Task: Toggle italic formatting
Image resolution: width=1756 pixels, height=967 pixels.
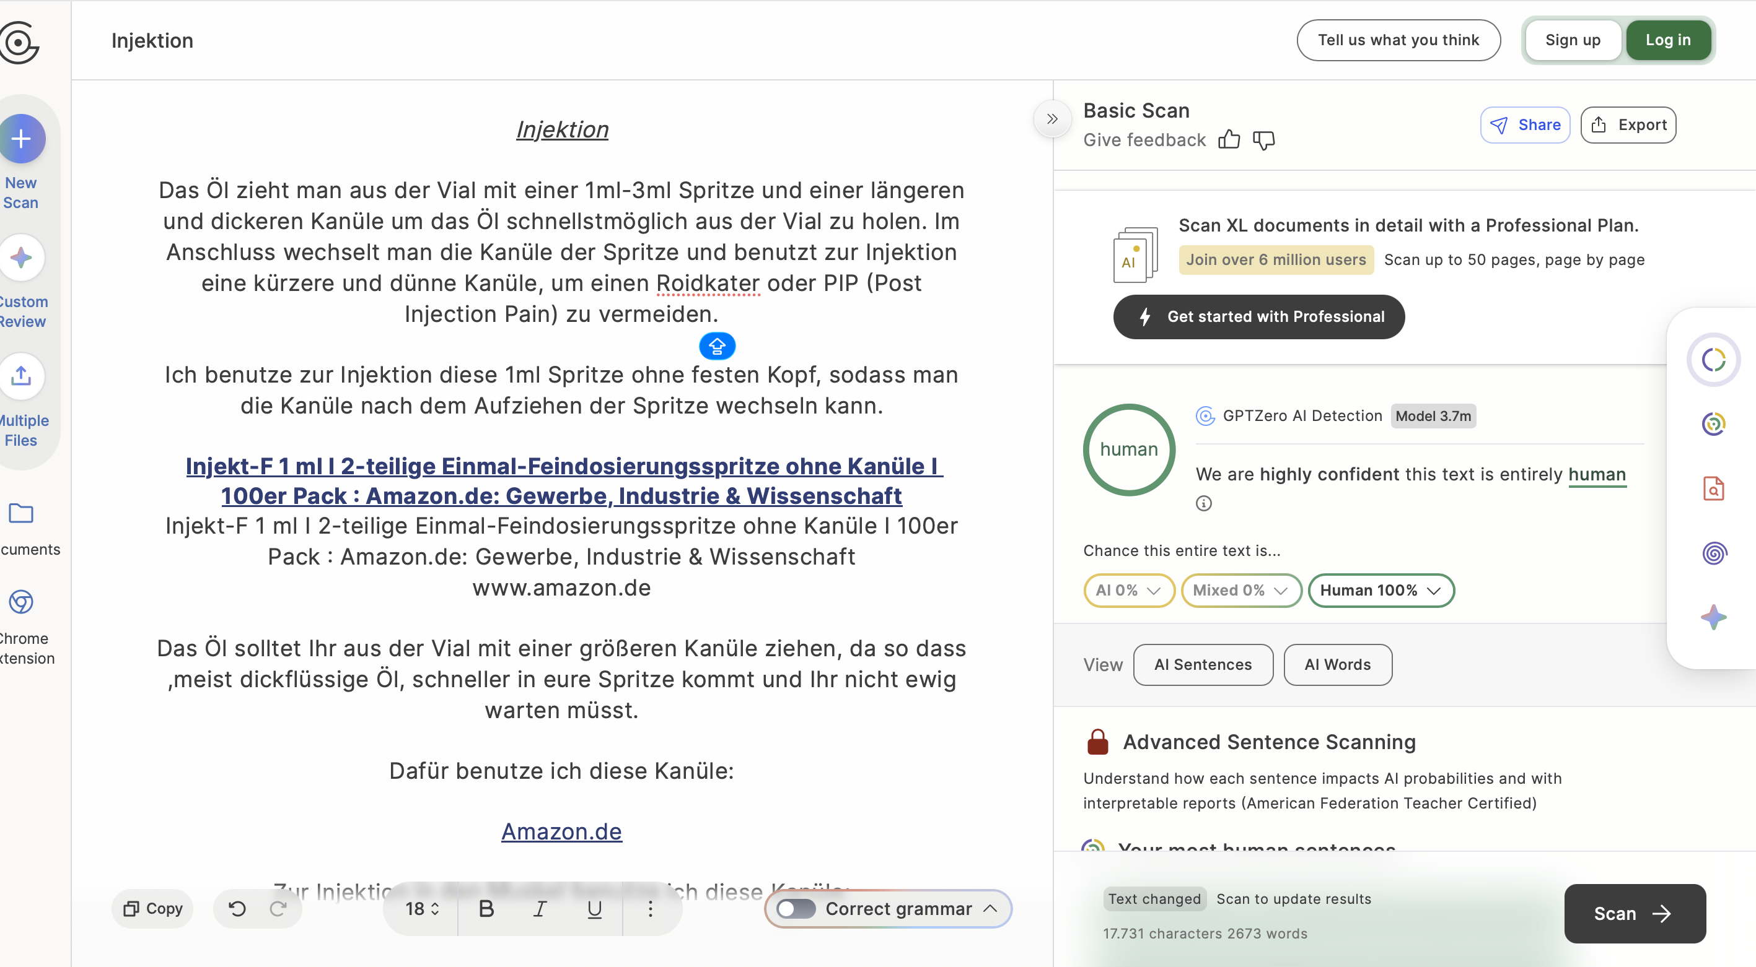Action: tap(540, 908)
